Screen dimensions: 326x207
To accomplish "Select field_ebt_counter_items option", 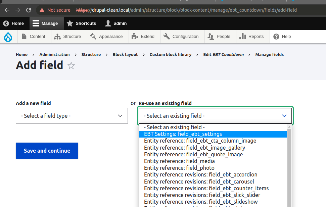I will pos(213,188).
